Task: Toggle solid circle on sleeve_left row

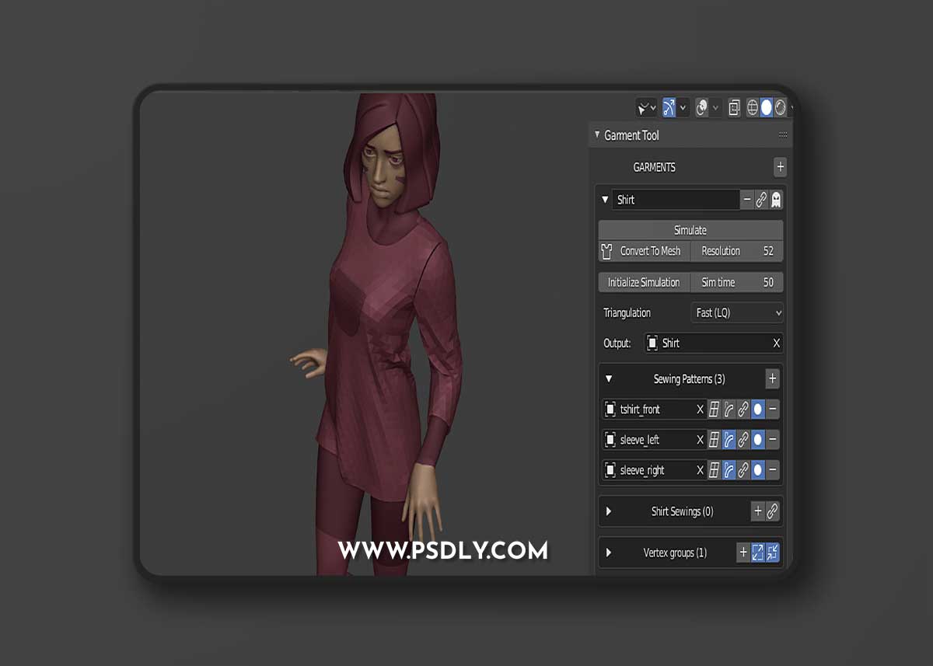Action: (758, 440)
